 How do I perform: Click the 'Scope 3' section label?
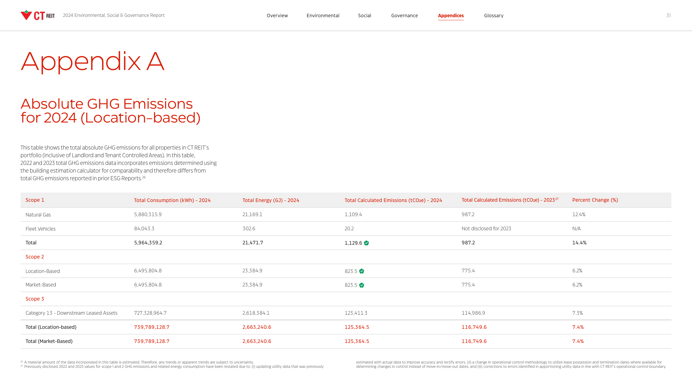point(35,299)
